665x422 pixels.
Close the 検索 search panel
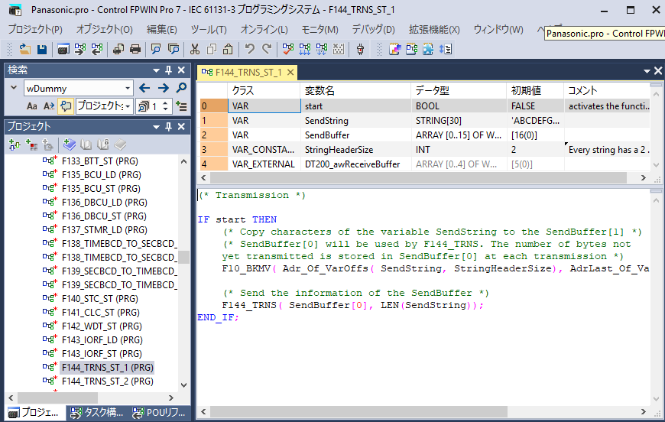[181, 70]
